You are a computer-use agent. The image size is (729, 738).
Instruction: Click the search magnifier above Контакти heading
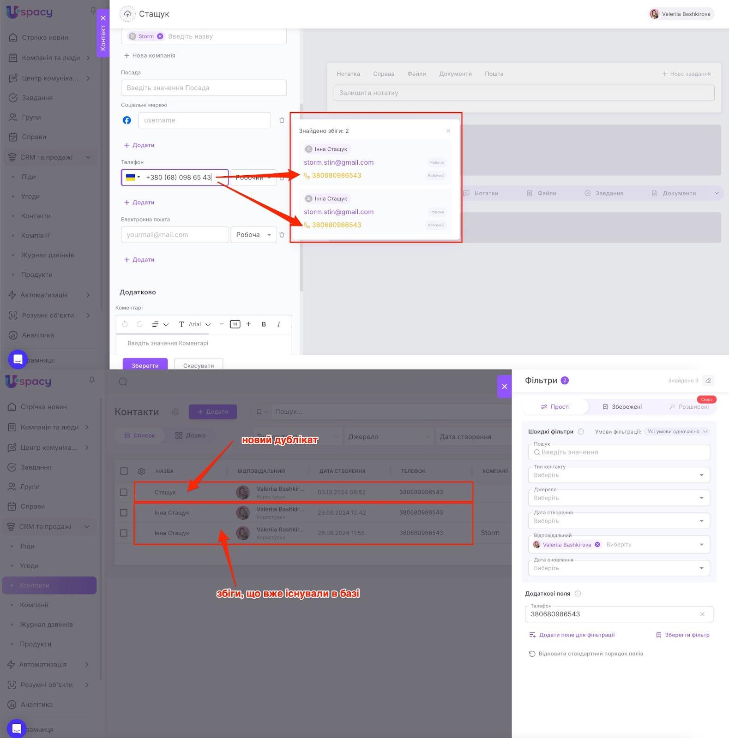click(123, 382)
